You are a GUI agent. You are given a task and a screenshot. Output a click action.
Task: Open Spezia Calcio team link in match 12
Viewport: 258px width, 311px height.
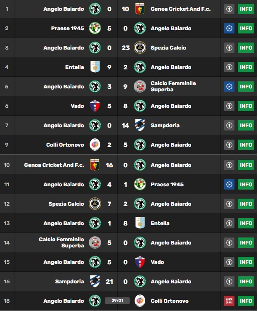66,204
